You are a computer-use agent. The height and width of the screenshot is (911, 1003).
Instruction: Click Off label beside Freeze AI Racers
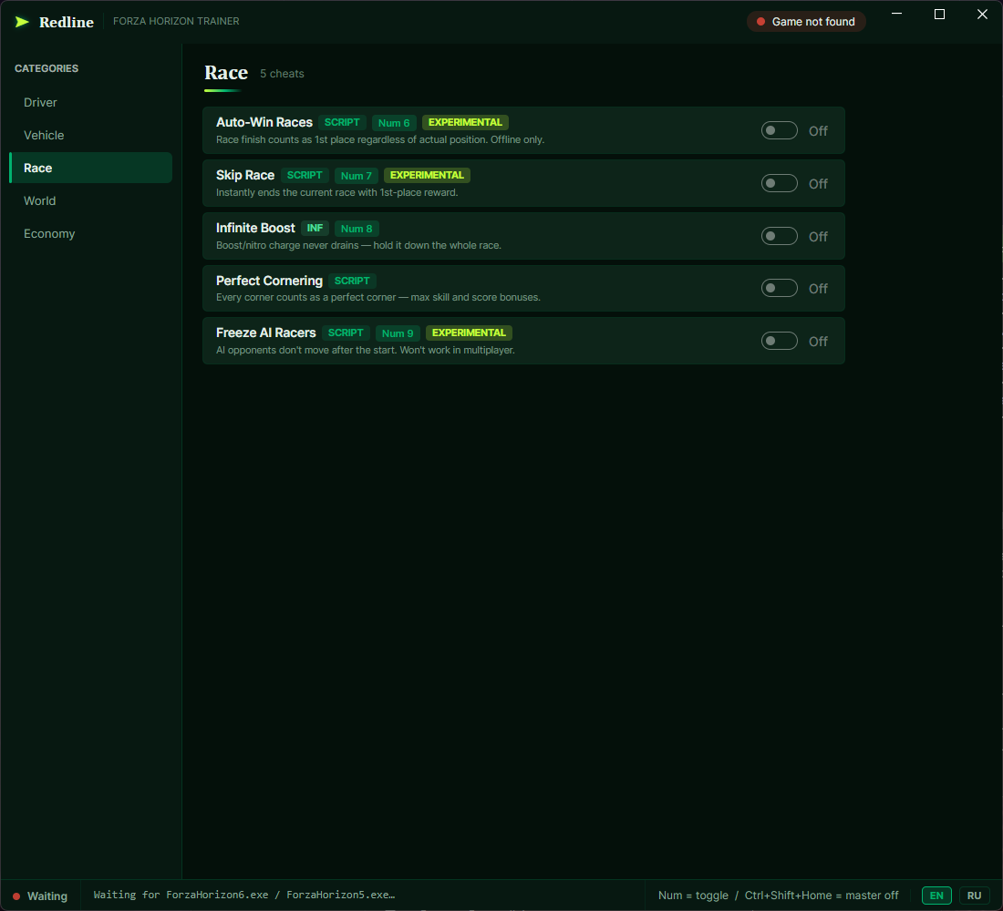tap(818, 342)
